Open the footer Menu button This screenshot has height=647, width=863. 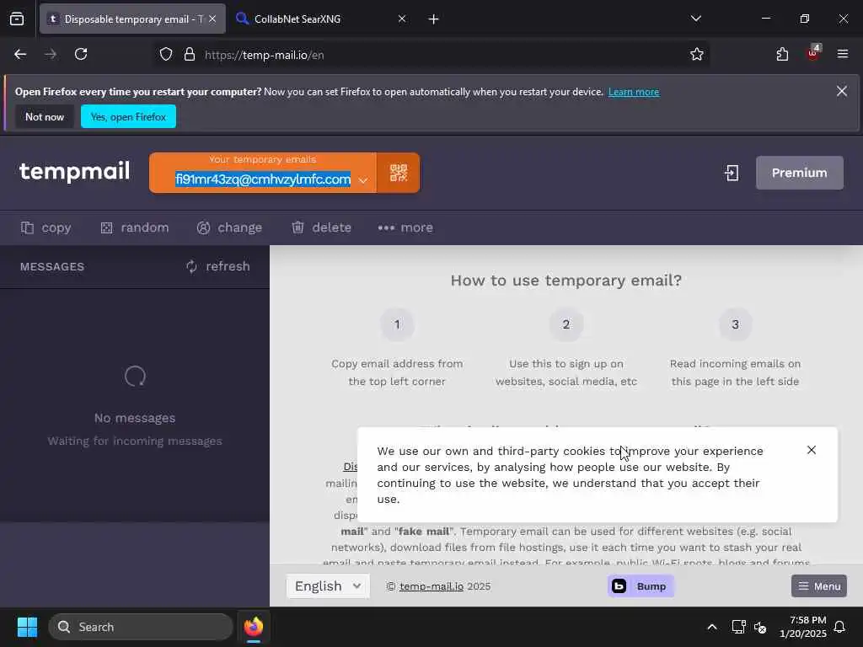click(819, 586)
